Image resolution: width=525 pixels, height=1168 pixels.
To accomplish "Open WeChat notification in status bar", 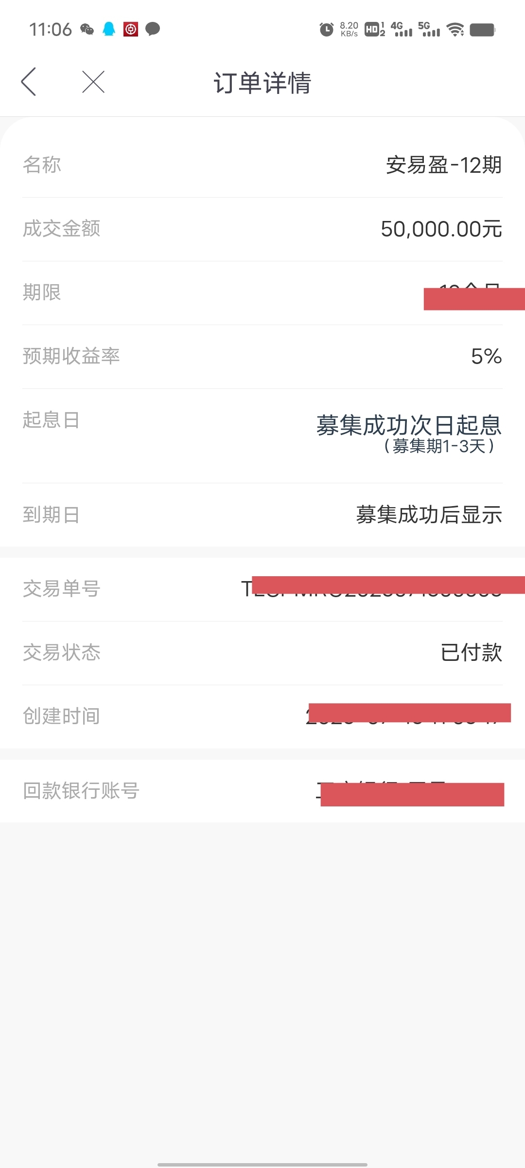I will click(x=87, y=29).
